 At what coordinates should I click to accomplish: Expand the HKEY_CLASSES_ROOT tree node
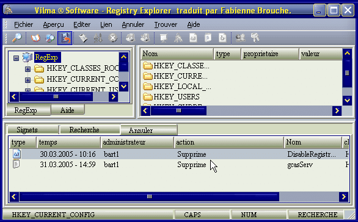pos(27,69)
